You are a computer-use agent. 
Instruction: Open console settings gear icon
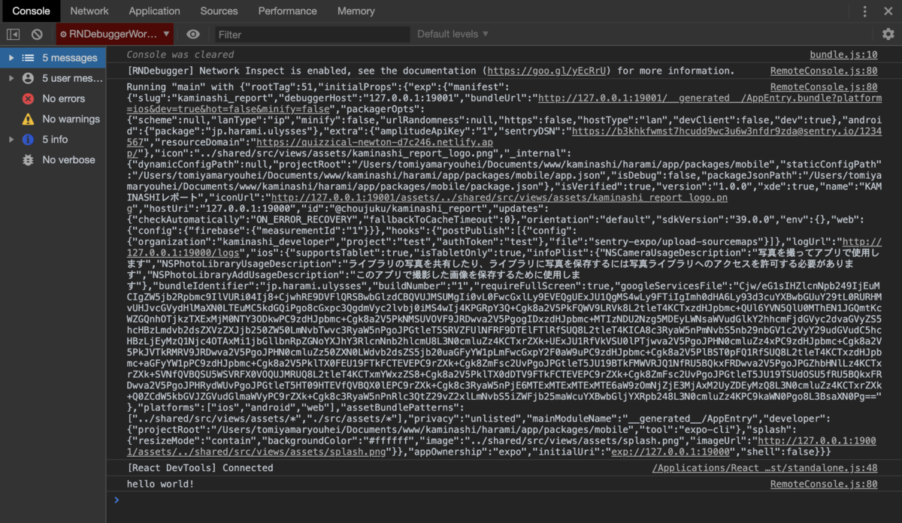click(888, 35)
